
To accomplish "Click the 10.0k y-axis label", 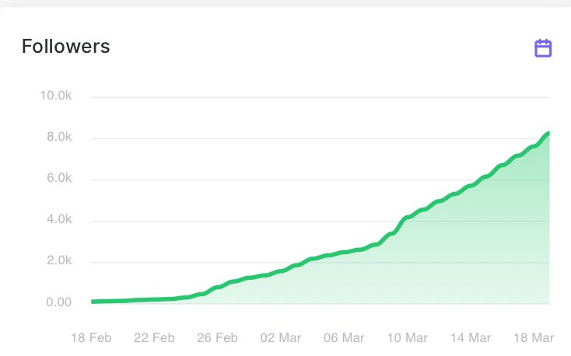I will (56, 96).
